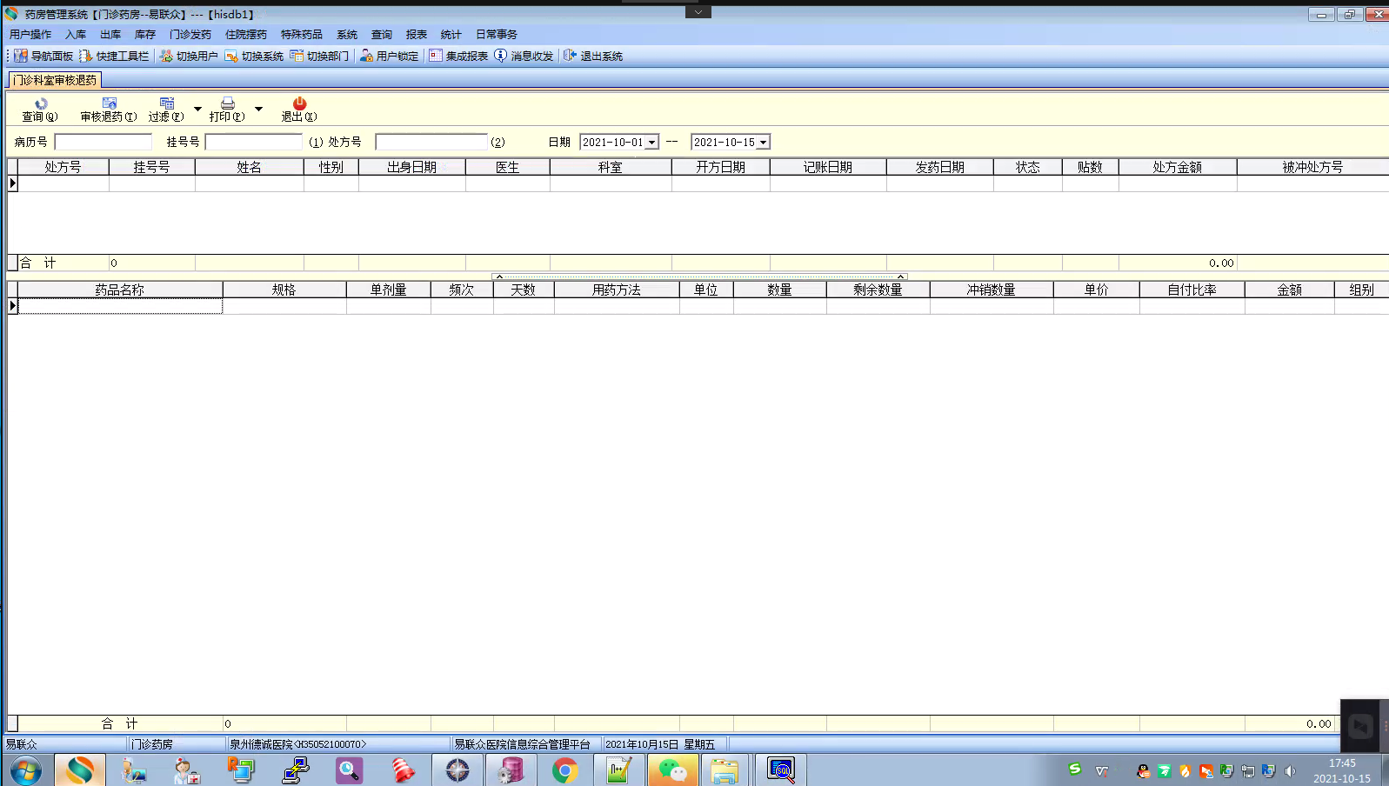Click 切换用户 to switch user
The height and width of the screenshot is (786, 1389).
coord(189,56)
